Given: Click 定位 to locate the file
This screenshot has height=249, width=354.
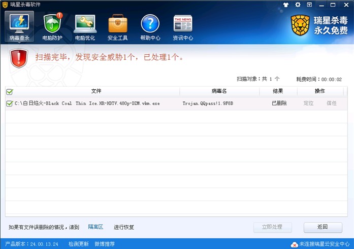Looking at the screenshot, I should click(308, 103).
